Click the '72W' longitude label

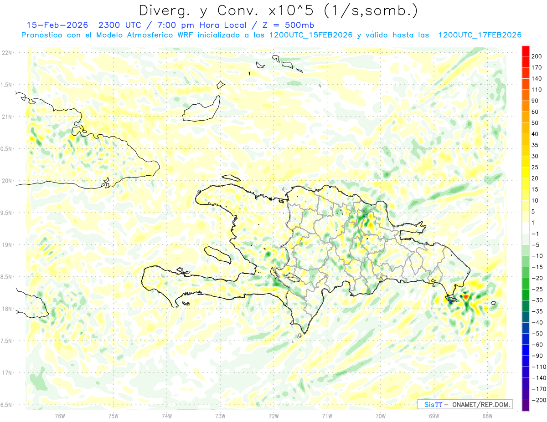[273, 416]
